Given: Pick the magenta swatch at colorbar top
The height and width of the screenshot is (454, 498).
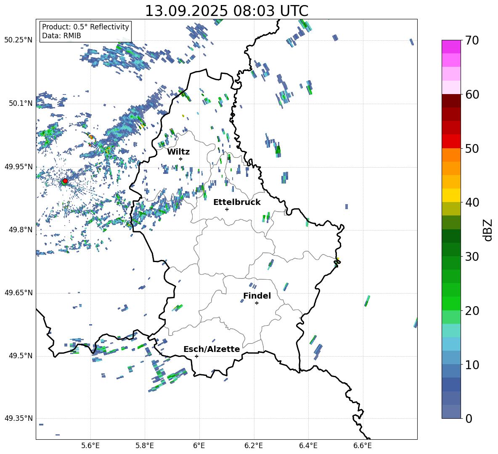Looking at the screenshot, I should pyautogui.click(x=451, y=47).
